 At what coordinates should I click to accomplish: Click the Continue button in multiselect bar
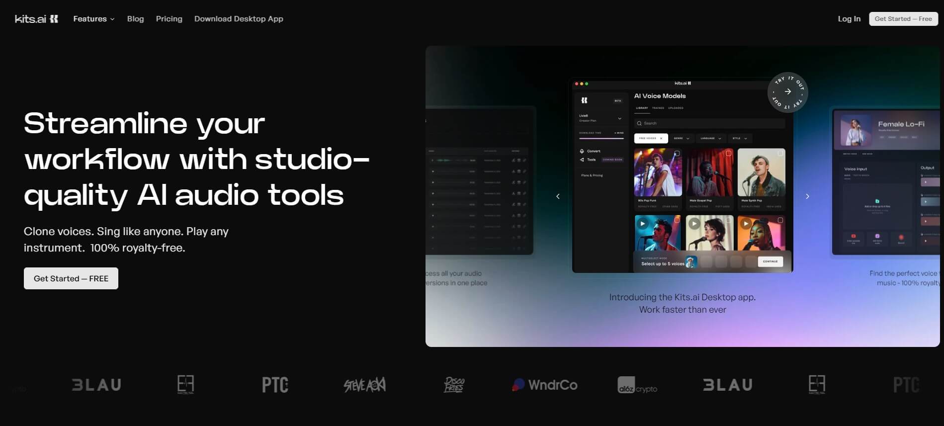770,261
